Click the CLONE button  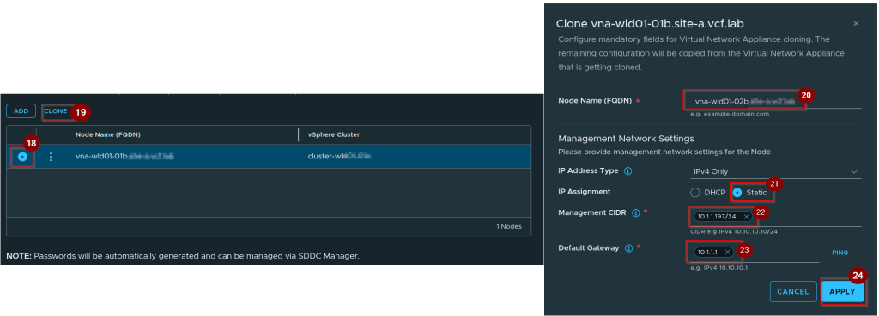point(56,111)
